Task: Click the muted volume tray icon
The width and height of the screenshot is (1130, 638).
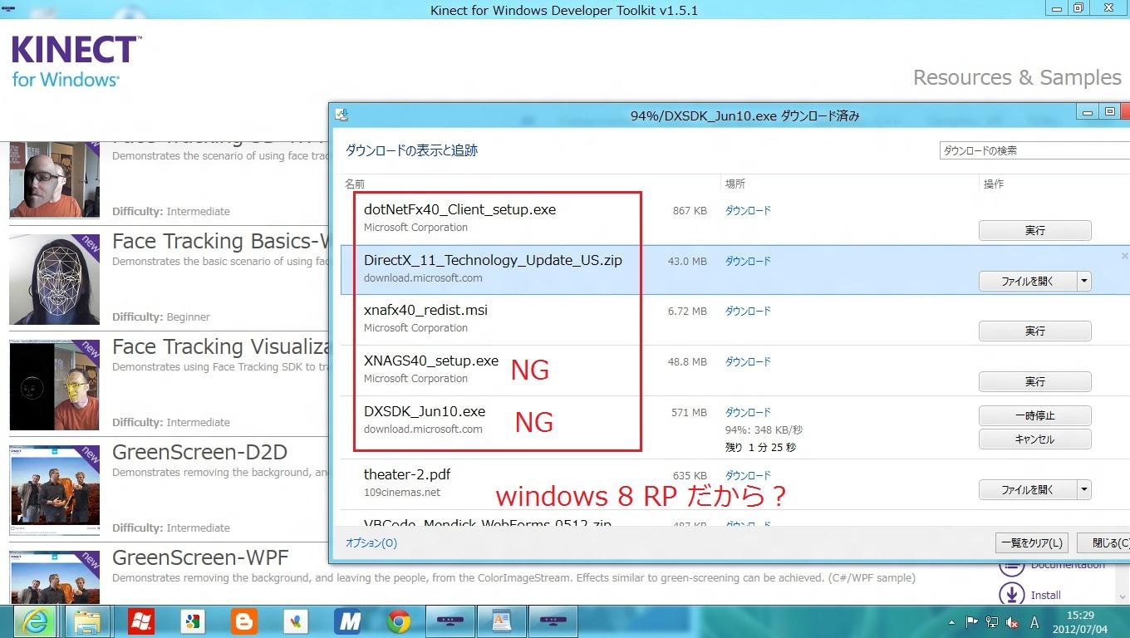Action: (1012, 622)
